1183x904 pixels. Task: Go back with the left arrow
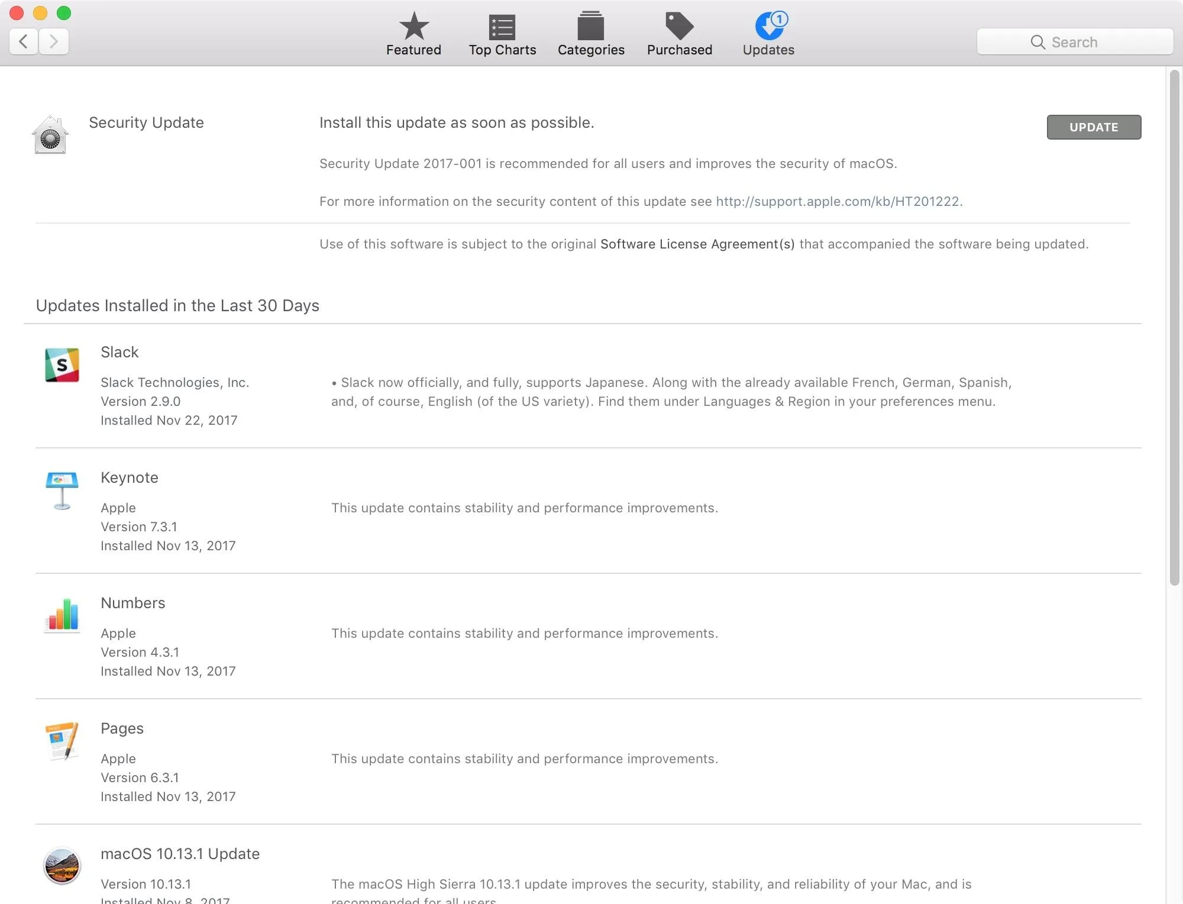(x=24, y=41)
